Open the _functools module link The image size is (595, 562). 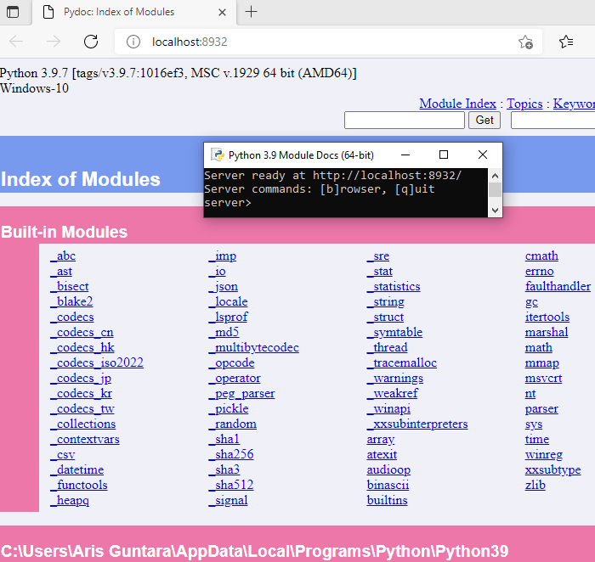coord(79,485)
